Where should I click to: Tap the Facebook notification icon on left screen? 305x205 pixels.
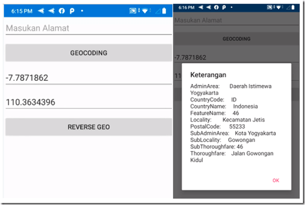pyautogui.click(x=62, y=11)
